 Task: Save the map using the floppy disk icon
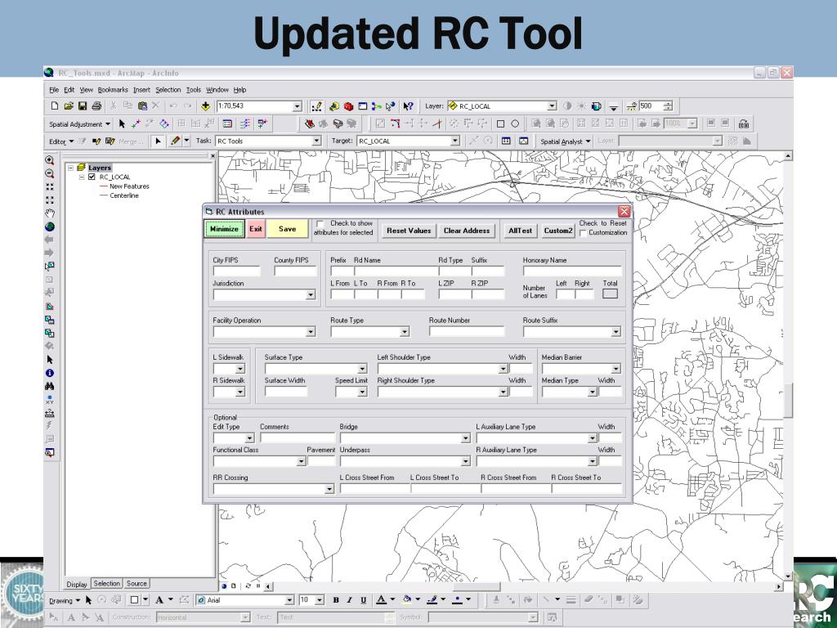tap(83, 106)
